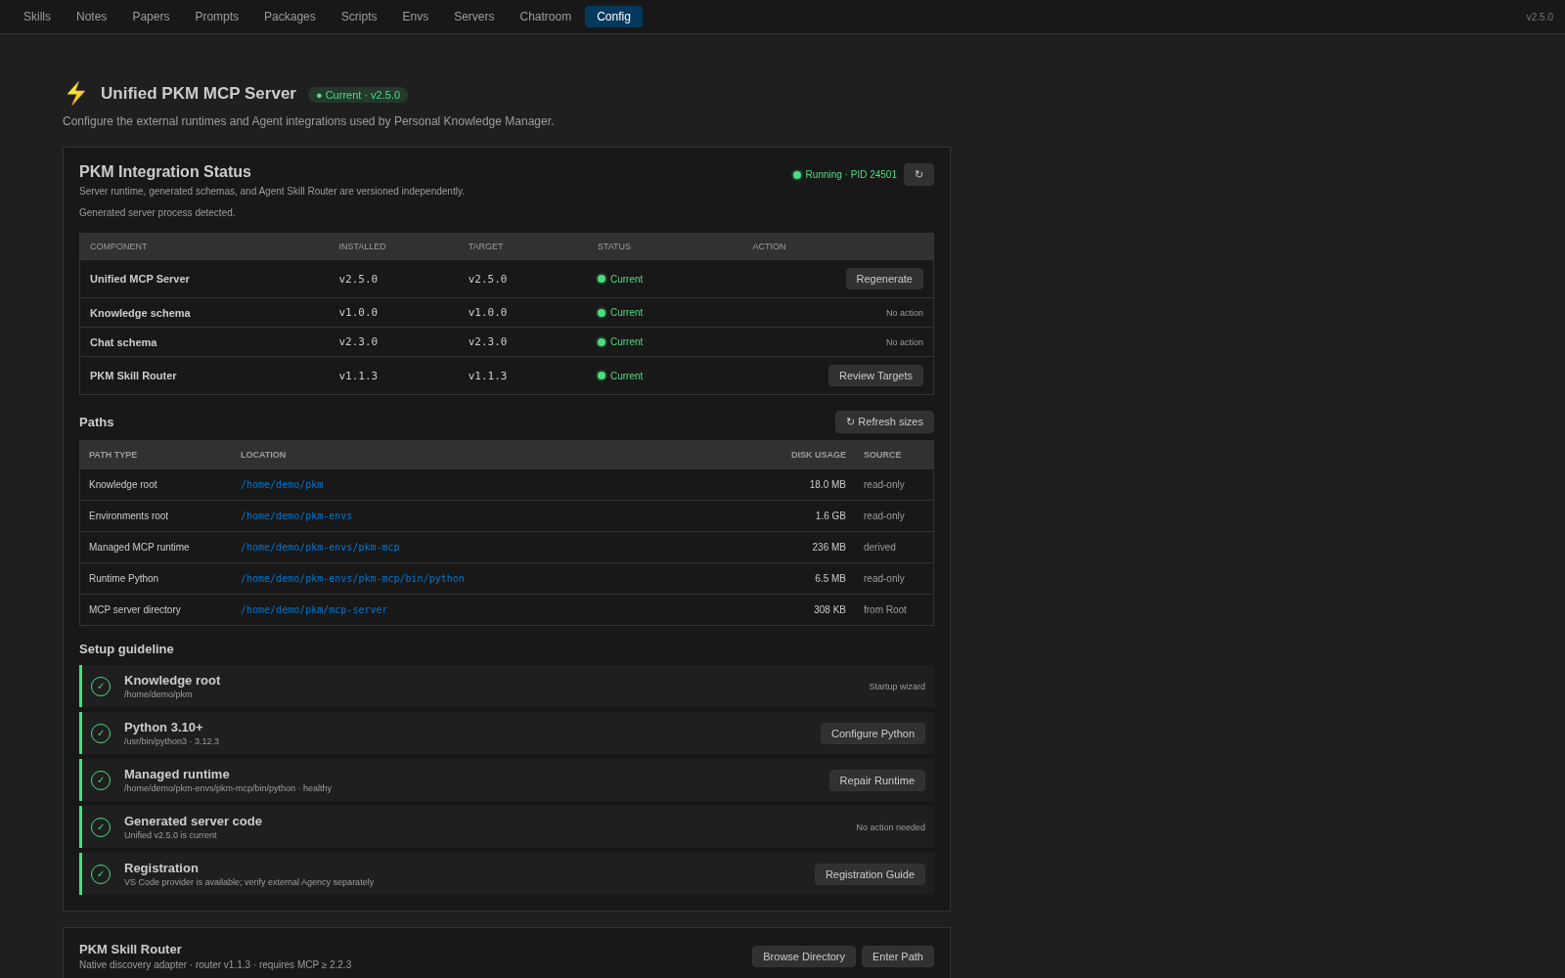Image resolution: width=1565 pixels, height=978 pixels.
Task: Click the refresh icon next to Running PID
Action: (x=918, y=174)
